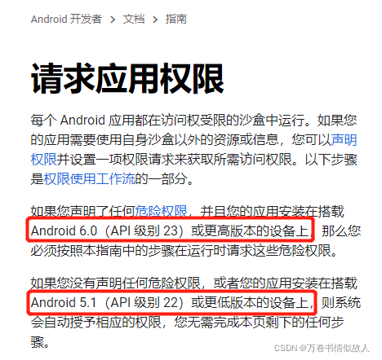Open the 危险权限 hyperlink
This screenshot has width=382, height=360.
point(161,211)
